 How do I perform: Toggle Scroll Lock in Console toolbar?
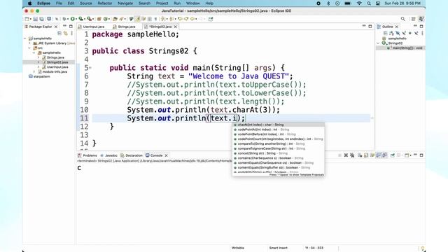(366, 155)
